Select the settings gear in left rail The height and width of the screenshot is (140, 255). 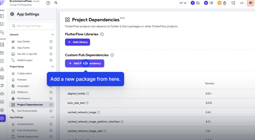pos(2,118)
